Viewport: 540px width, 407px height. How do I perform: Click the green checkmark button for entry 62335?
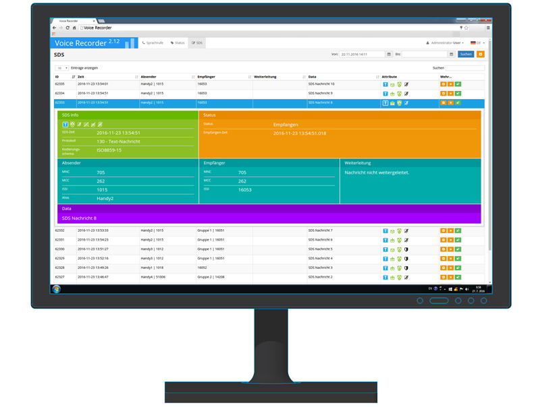(x=458, y=84)
